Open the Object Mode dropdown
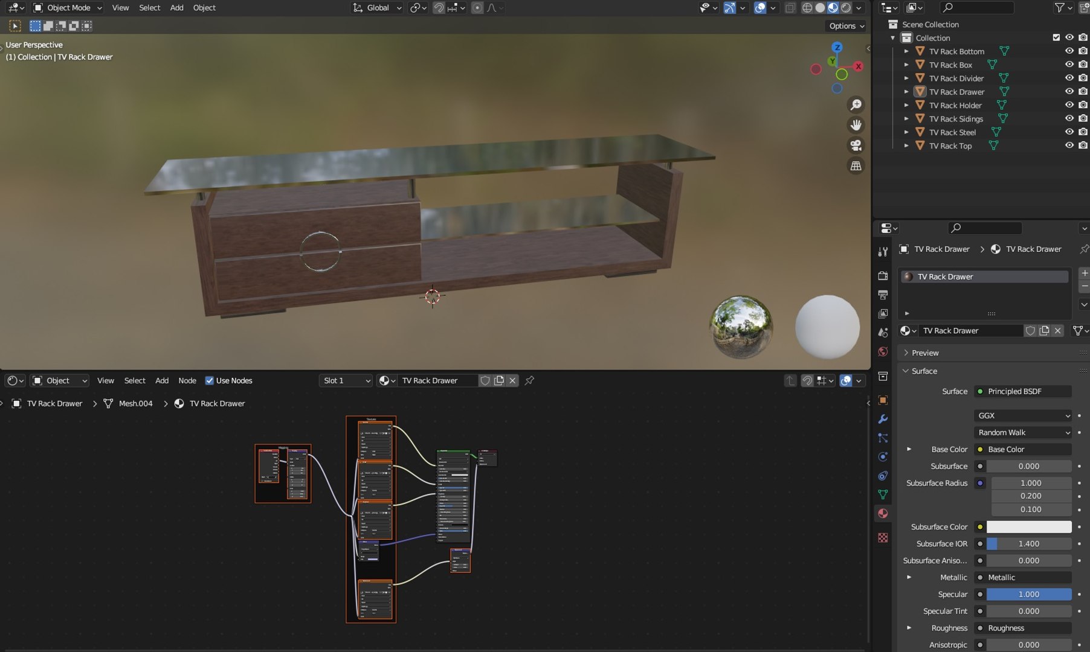 click(68, 8)
